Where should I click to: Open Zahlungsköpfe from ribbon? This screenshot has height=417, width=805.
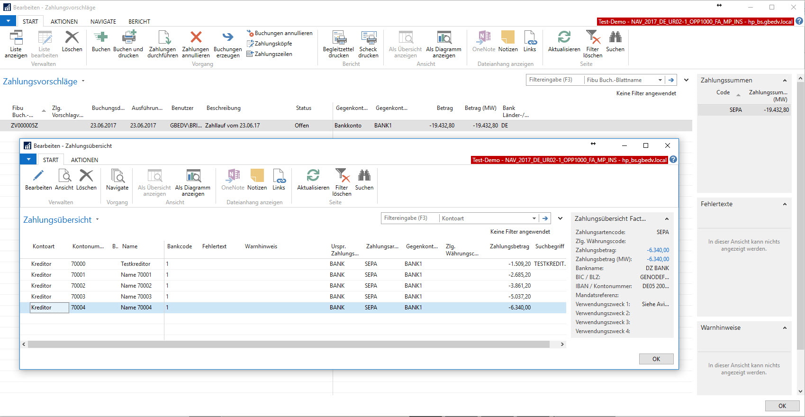click(269, 44)
